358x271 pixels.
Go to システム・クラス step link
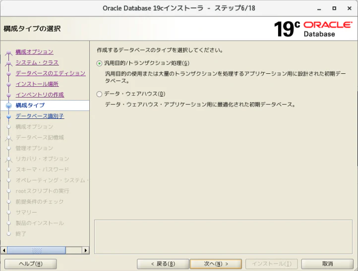[x=37, y=62]
